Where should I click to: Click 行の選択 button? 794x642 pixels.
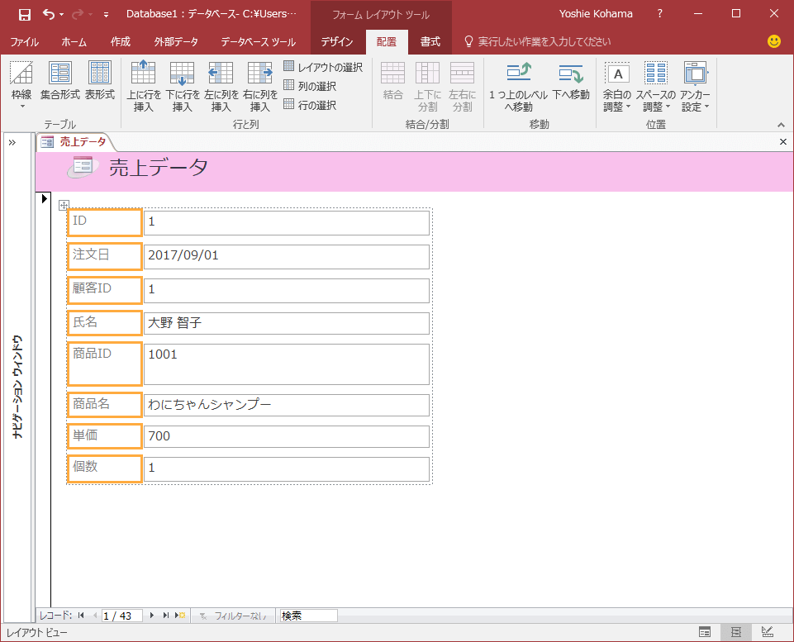click(310, 105)
